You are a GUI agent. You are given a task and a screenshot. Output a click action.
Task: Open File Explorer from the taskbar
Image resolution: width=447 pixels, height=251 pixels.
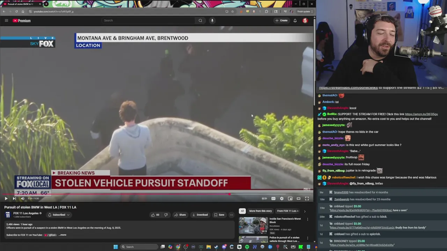[208, 247]
